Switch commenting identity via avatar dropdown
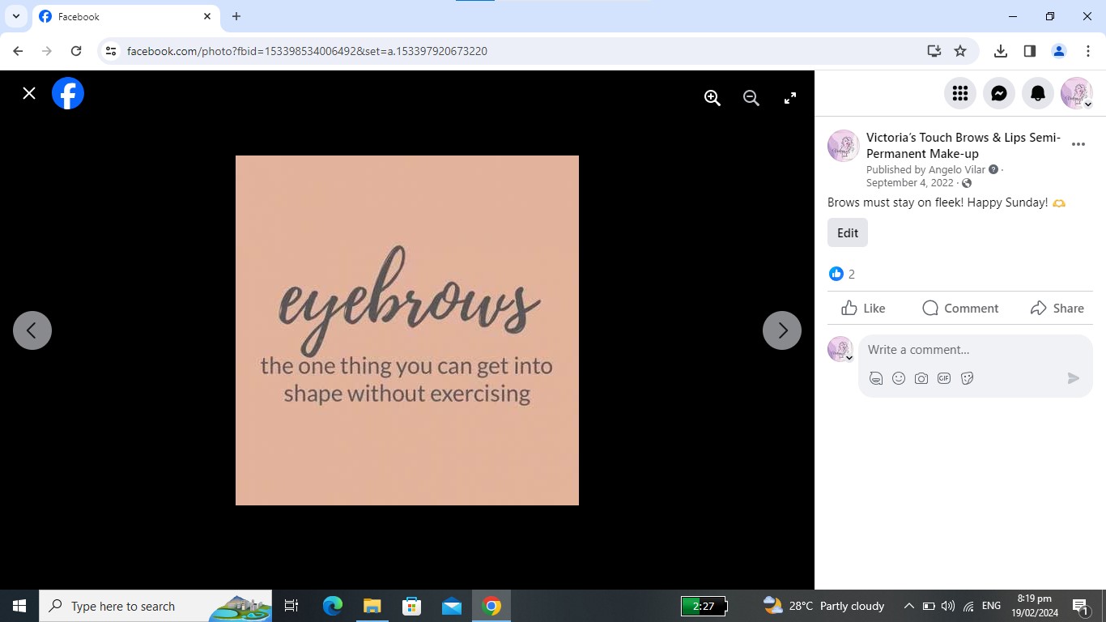Screen dimensions: 1106x622 point(840,349)
